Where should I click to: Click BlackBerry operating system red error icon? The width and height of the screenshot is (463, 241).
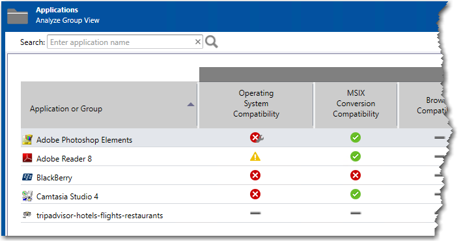pyautogui.click(x=255, y=175)
